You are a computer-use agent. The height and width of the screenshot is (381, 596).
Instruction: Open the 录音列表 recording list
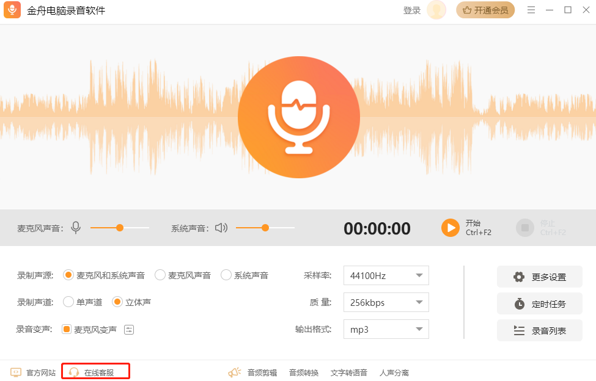539,330
